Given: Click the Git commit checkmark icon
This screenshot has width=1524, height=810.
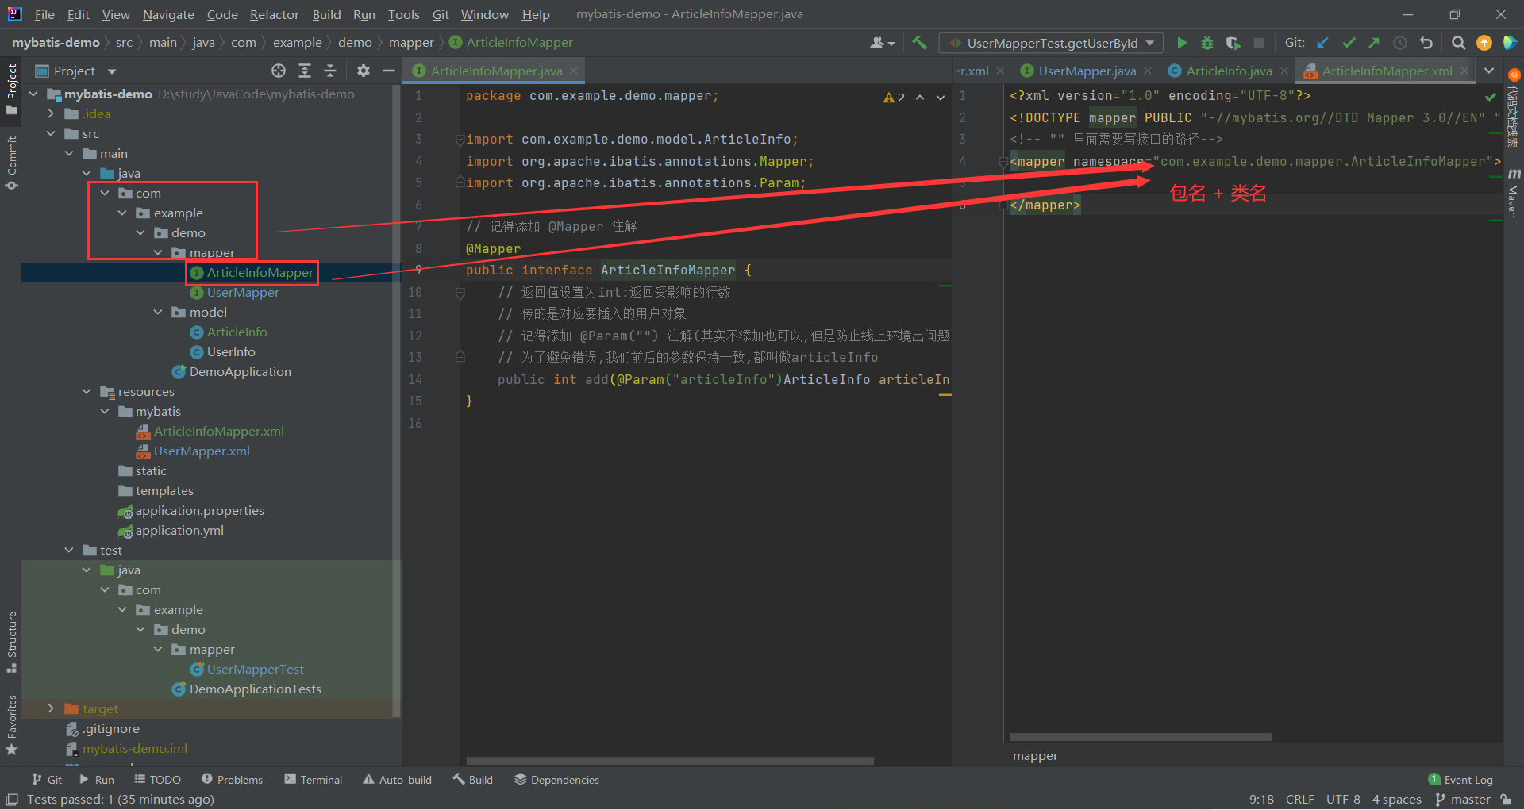Looking at the screenshot, I should pos(1349,43).
